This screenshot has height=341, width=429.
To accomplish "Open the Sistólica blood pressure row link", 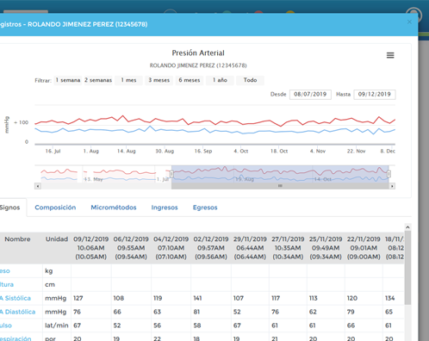I will coord(16,298).
